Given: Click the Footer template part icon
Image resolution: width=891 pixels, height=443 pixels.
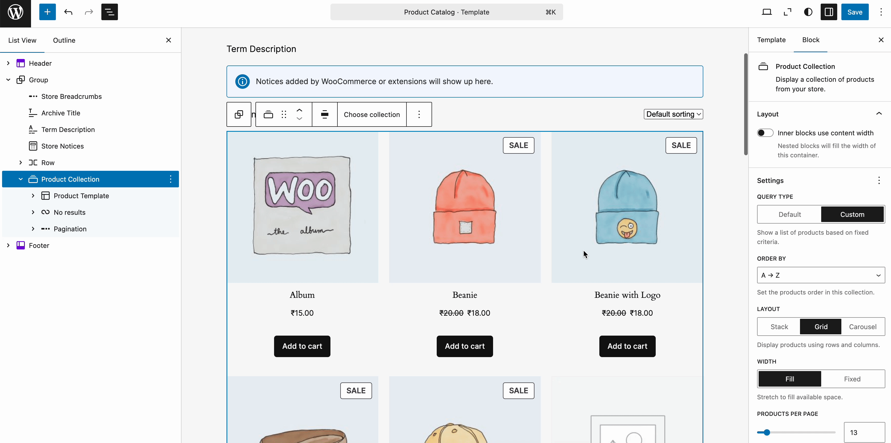Looking at the screenshot, I should (21, 245).
